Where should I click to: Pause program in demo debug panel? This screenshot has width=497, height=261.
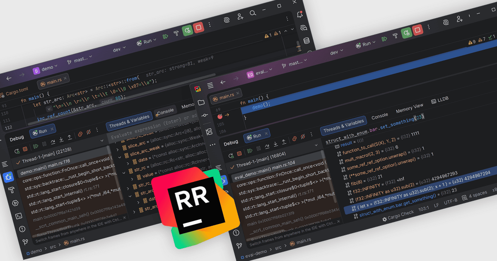[x=44, y=144]
